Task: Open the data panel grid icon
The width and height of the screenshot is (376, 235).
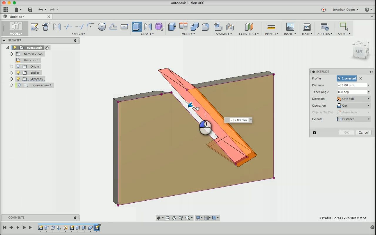Action: pyautogui.click(x=6, y=10)
